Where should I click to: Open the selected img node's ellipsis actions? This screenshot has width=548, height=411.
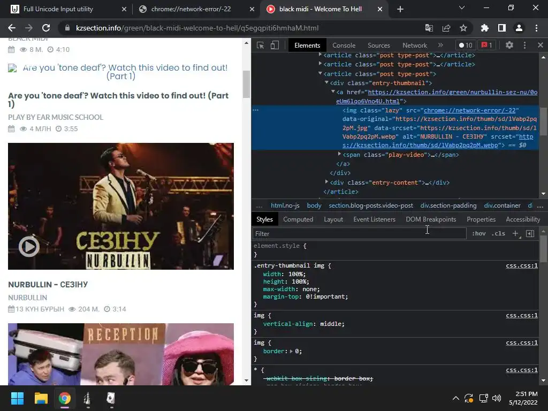[255, 110]
